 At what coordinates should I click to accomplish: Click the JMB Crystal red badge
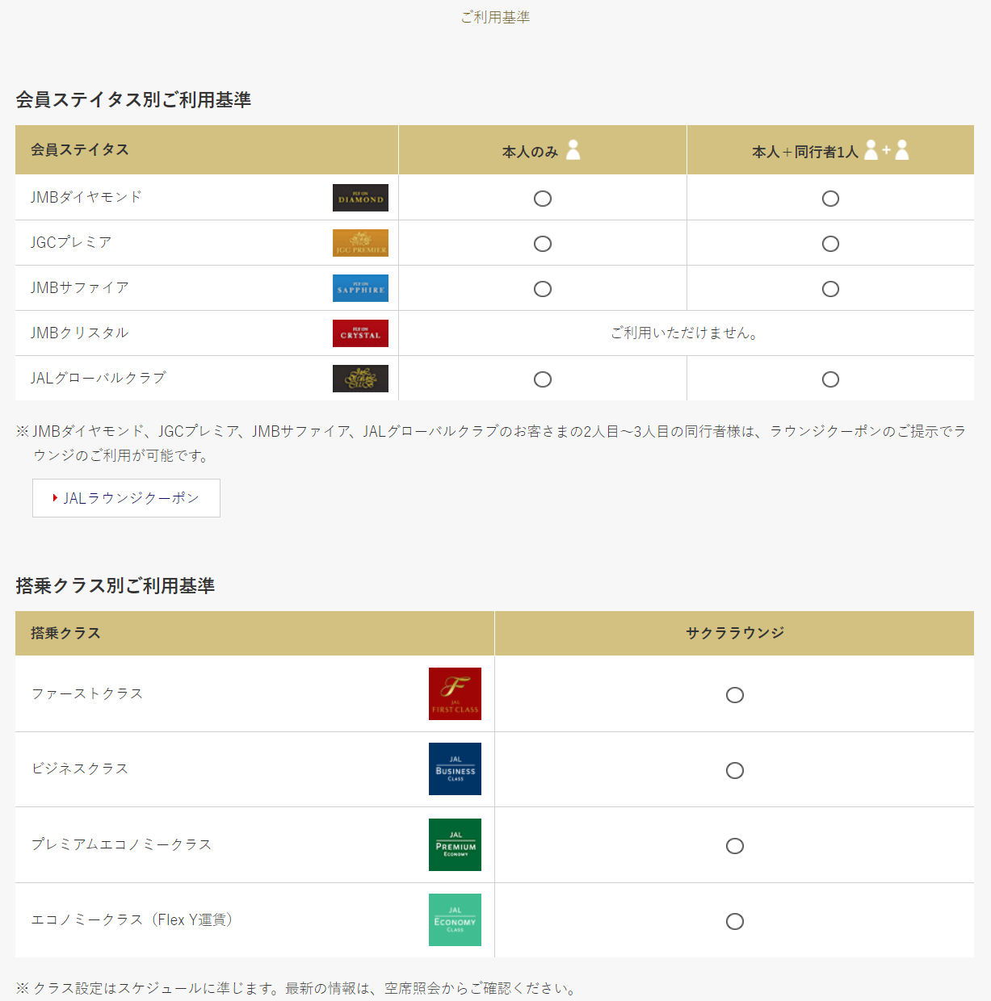[x=360, y=333]
